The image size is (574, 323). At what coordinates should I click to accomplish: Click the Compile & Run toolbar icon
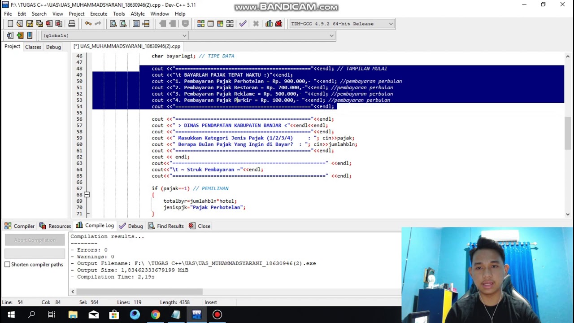point(220,24)
